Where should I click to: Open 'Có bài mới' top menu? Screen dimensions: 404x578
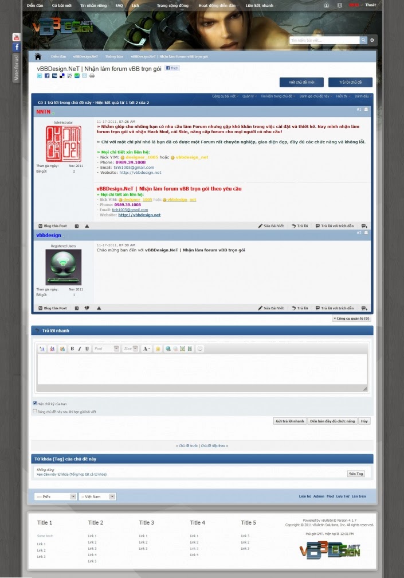point(61,6)
